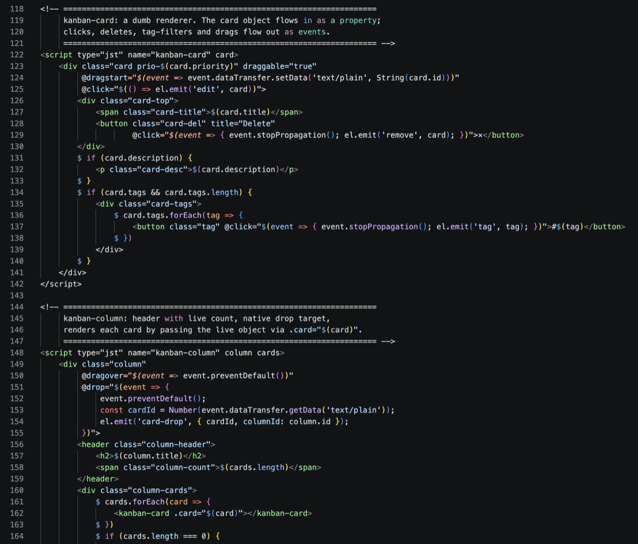Click "forEach" on line 136
The height and width of the screenshot is (544, 638).
pyautogui.click(x=186, y=215)
